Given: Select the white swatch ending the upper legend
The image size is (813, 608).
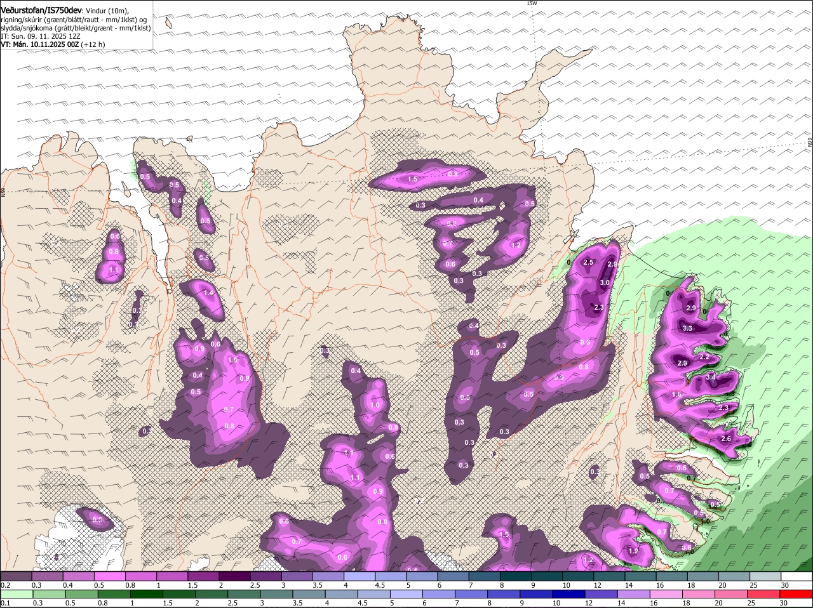Looking at the screenshot, I should pos(796,576).
